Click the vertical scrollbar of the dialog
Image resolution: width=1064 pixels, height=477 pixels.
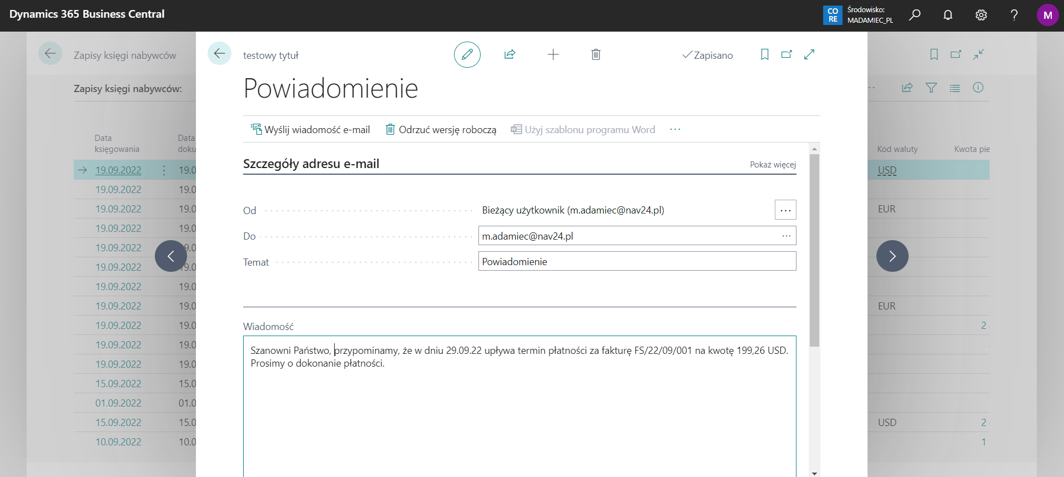[x=814, y=250]
